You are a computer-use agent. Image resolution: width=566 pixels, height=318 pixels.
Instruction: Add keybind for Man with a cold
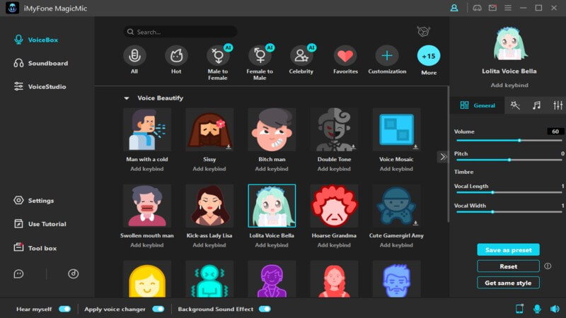point(147,169)
